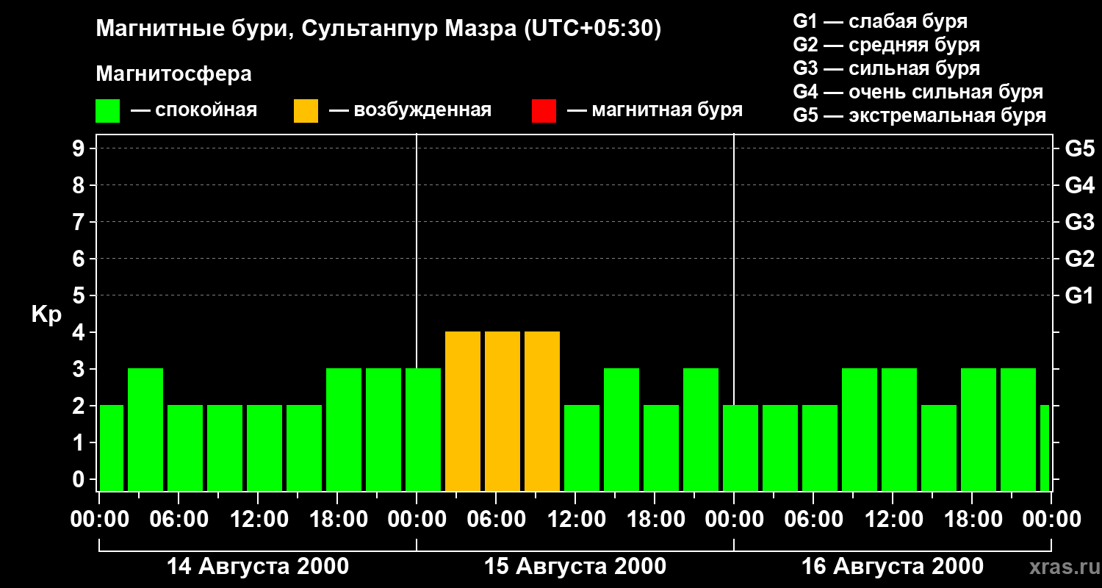The width and height of the screenshot is (1102, 588).
Task: Click the orange 'возбужденная' legend swatch
Action: coord(306,111)
